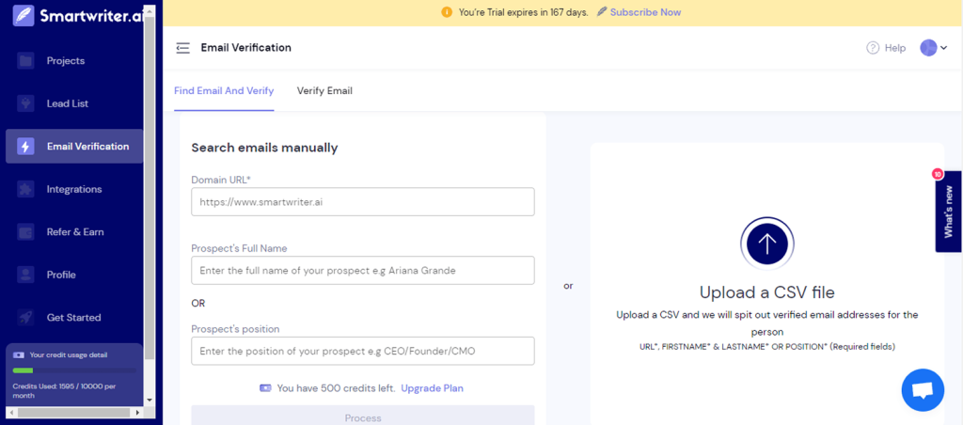Click the Domain URL input field
Screen dimensions: 963x425
[x=362, y=201]
